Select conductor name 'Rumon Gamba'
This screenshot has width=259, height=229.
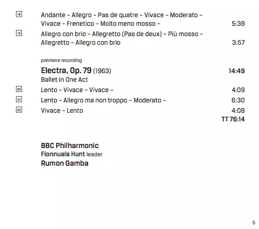tap(64, 163)
